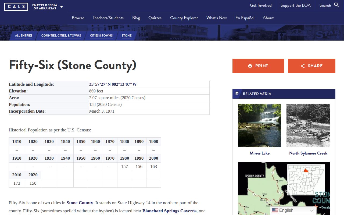
Task: Click the 2000 population value 163
Action: tap(154, 167)
